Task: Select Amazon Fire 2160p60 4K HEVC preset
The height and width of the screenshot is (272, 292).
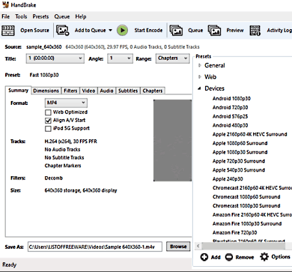Action: 252,215
